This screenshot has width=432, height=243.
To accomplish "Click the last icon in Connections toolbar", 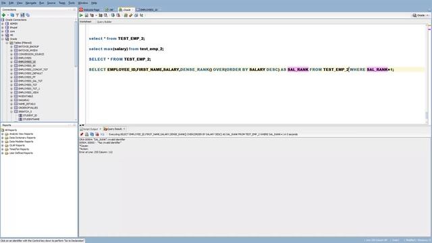I will point(28,15).
